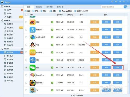Click the blue magnifier search button
The width and height of the screenshot is (130, 97).
[126, 7]
